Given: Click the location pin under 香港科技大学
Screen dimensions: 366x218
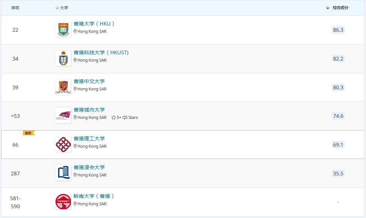Looking at the screenshot, I should coord(75,60).
